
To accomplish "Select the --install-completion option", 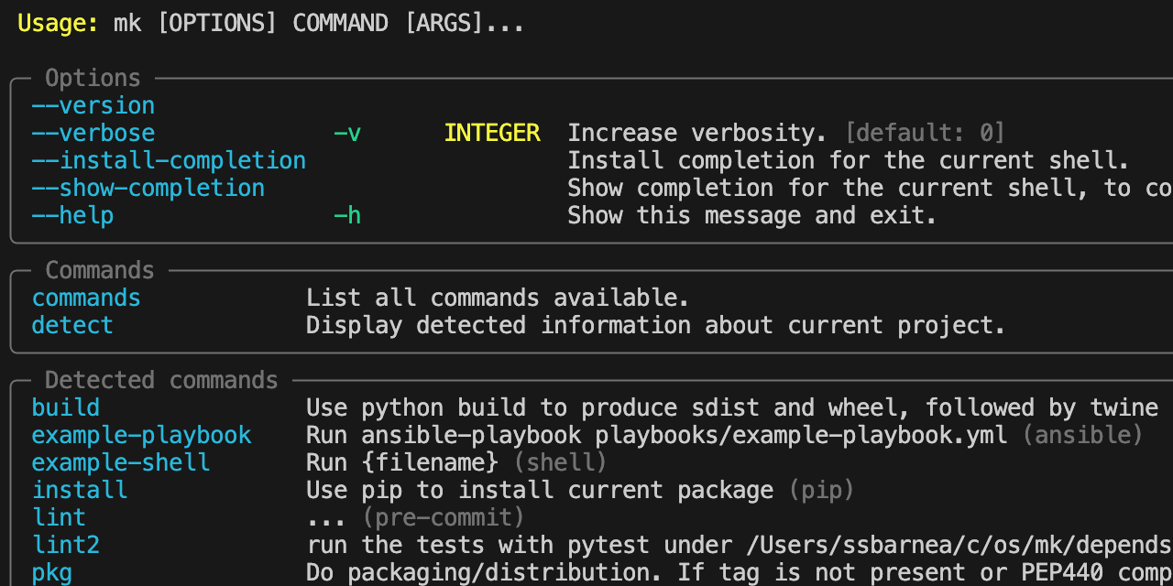I will coord(169,161).
